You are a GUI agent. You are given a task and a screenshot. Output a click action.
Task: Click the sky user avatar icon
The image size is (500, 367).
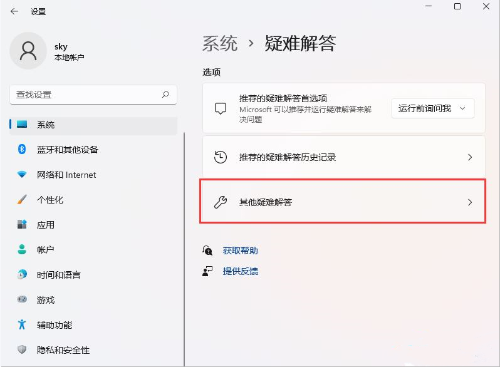click(x=28, y=51)
